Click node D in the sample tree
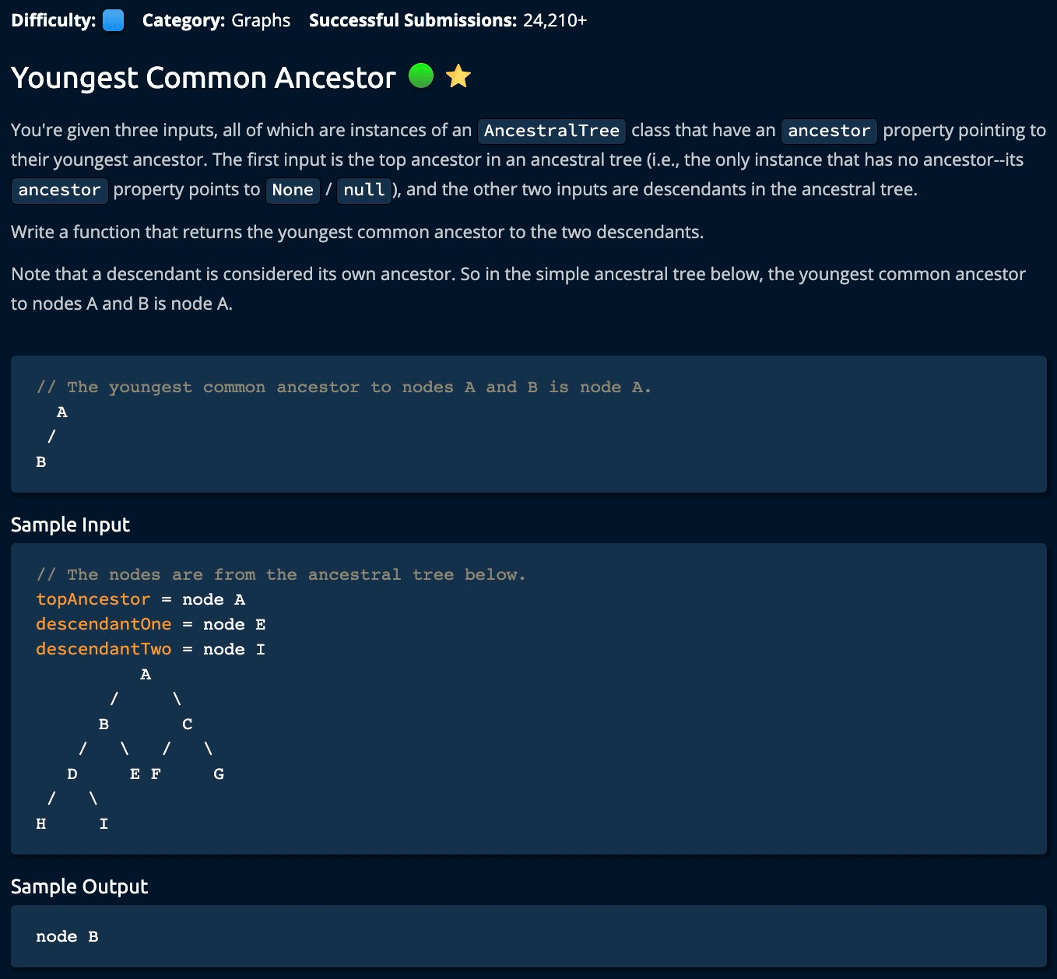1057x979 pixels. pos(72,774)
